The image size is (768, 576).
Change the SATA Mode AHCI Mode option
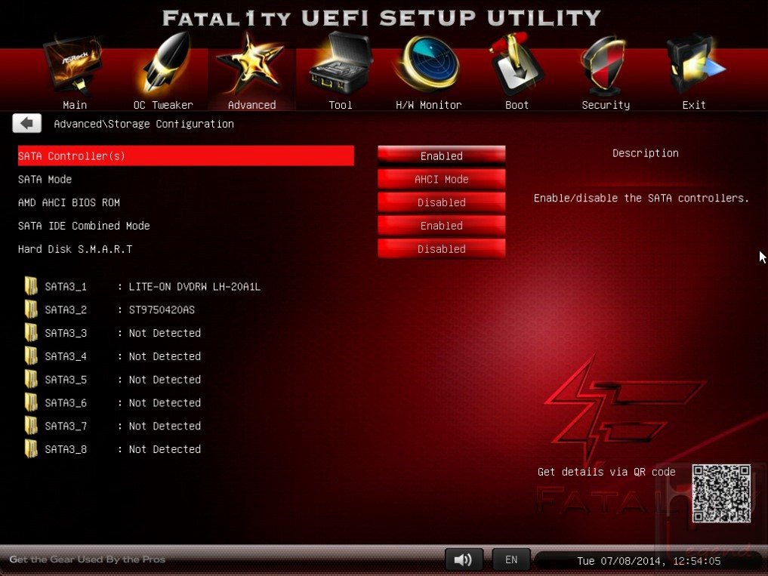click(441, 179)
